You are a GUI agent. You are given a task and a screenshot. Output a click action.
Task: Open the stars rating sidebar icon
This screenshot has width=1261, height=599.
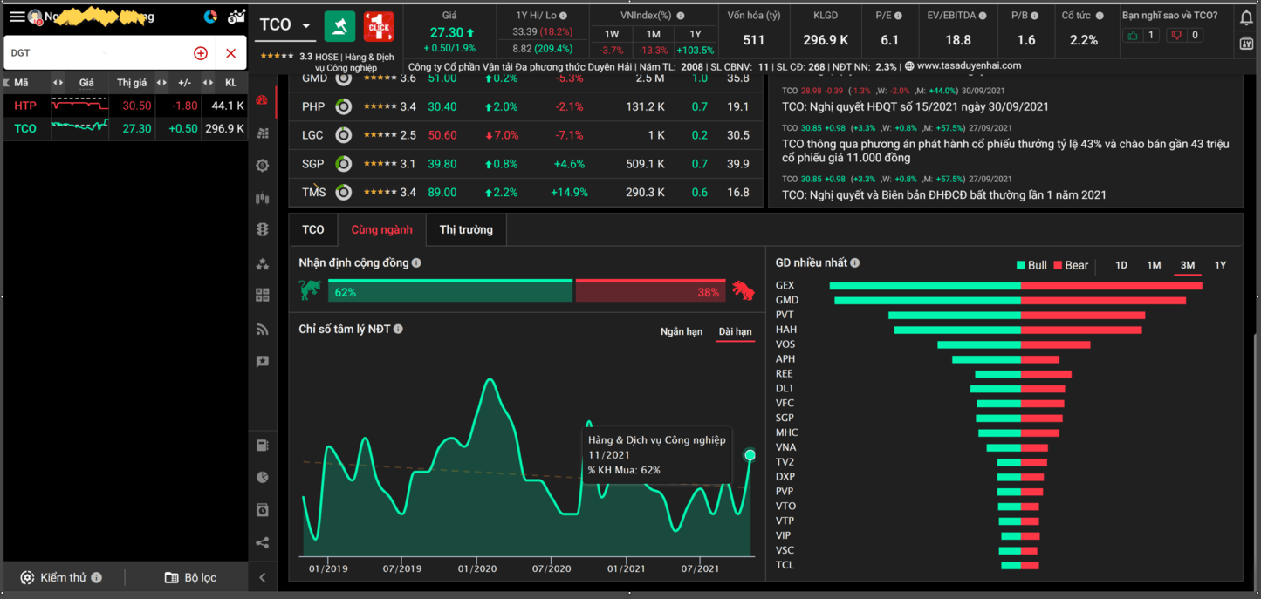(262, 263)
